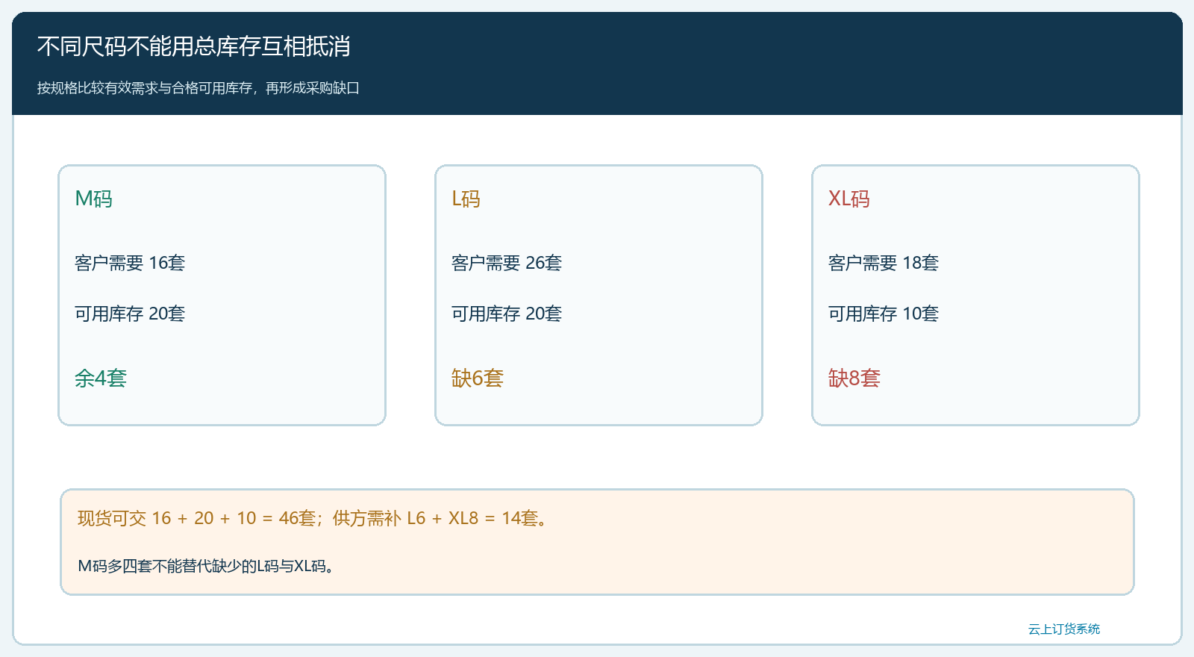Click 可用库存 20套 in the M码 card

click(x=130, y=314)
